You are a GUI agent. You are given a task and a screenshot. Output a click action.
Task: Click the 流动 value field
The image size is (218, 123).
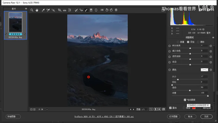tap(204, 87)
